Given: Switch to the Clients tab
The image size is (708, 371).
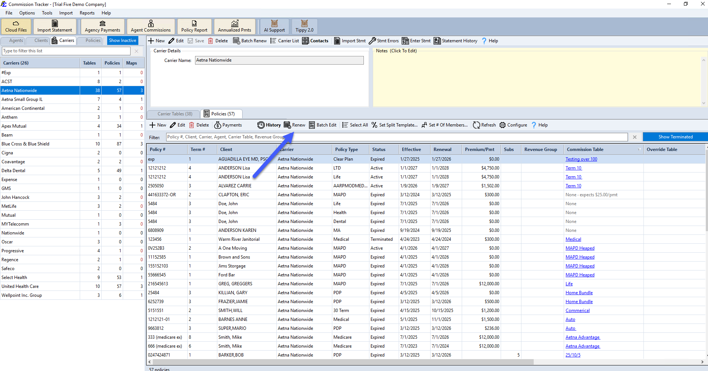Looking at the screenshot, I should pos(38,40).
